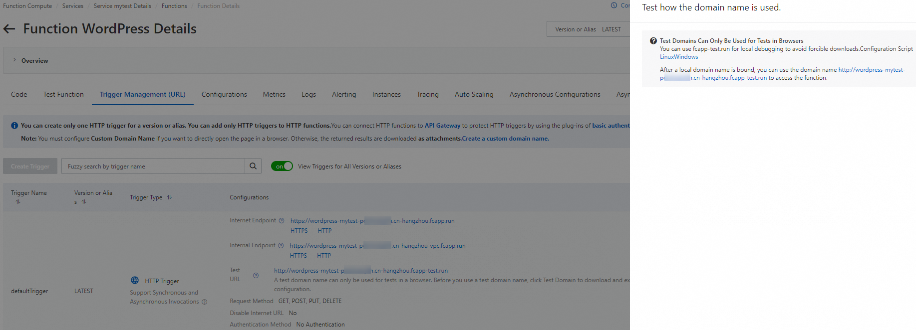Open the Instances tab

click(x=386, y=94)
